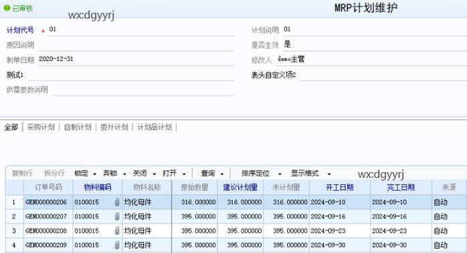The width and height of the screenshot is (467, 253).
Task: Click the 修改人 field showing demo主管
Action: pyautogui.click(x=371, y=60)
